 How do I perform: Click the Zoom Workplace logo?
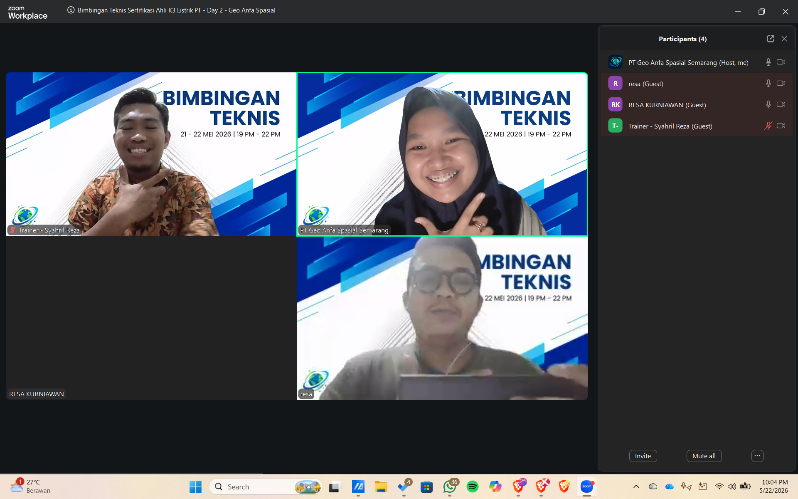click(27, 12)
